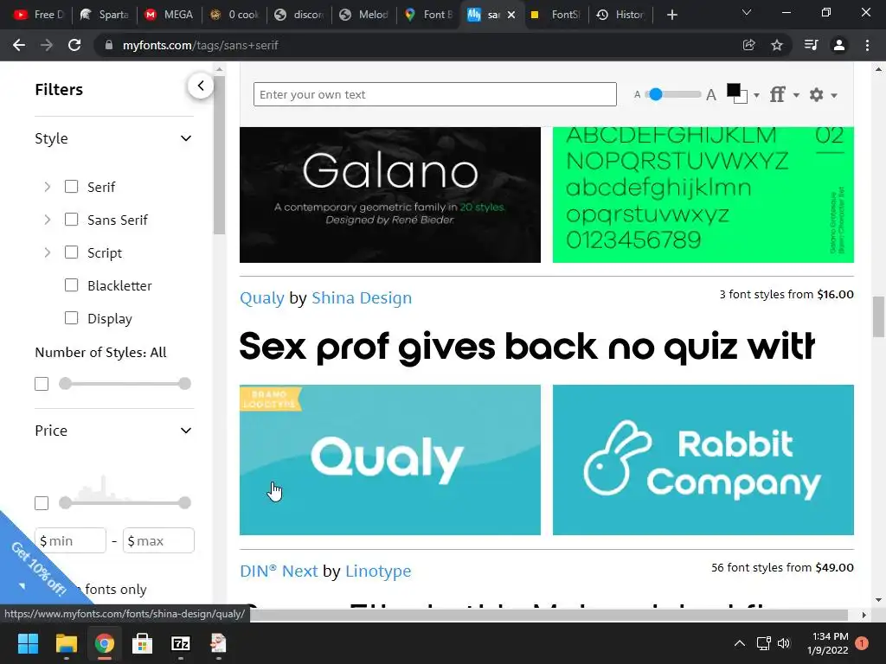
Task: Click the myfonts.com address bar URL
Action: pos(200,45)
